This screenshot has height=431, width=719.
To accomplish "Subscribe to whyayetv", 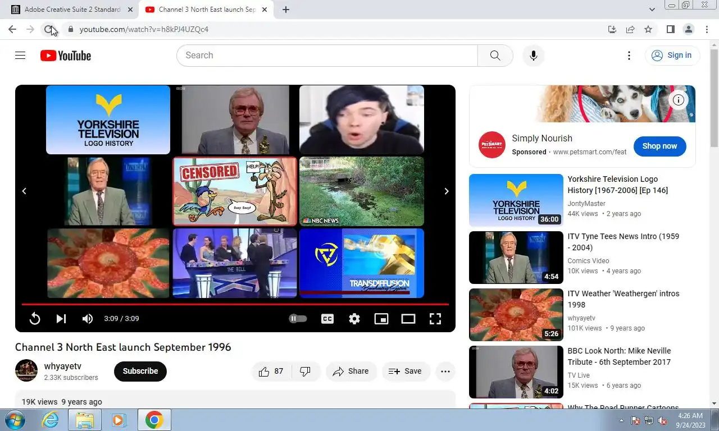I will click(x=140, y=371).
